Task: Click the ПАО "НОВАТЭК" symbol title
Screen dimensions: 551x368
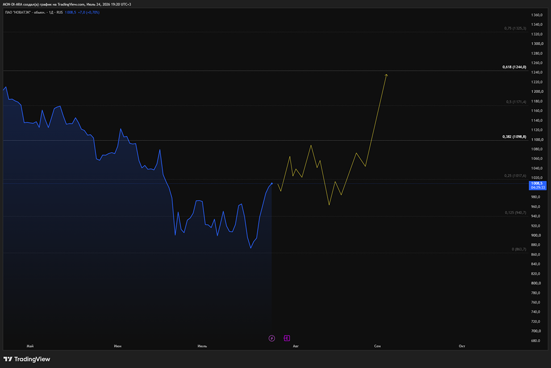Action: (x=18, y=12)
